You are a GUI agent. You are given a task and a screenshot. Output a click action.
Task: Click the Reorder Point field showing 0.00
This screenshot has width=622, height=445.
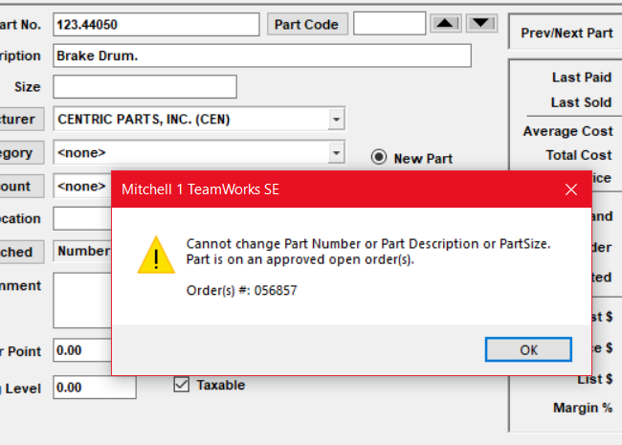pos(82,350)
